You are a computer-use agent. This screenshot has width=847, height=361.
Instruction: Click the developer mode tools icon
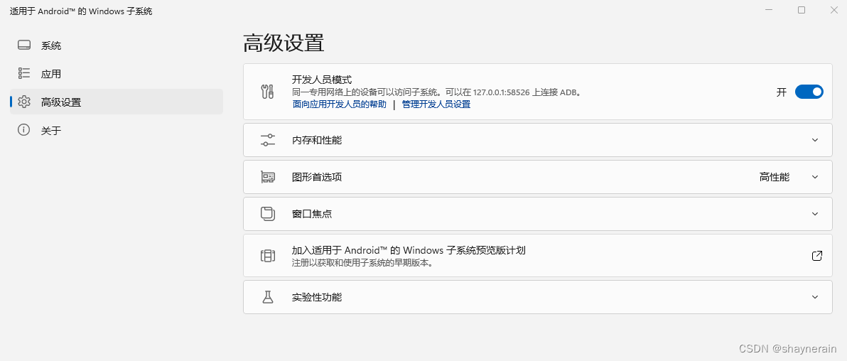click(268, 92)
